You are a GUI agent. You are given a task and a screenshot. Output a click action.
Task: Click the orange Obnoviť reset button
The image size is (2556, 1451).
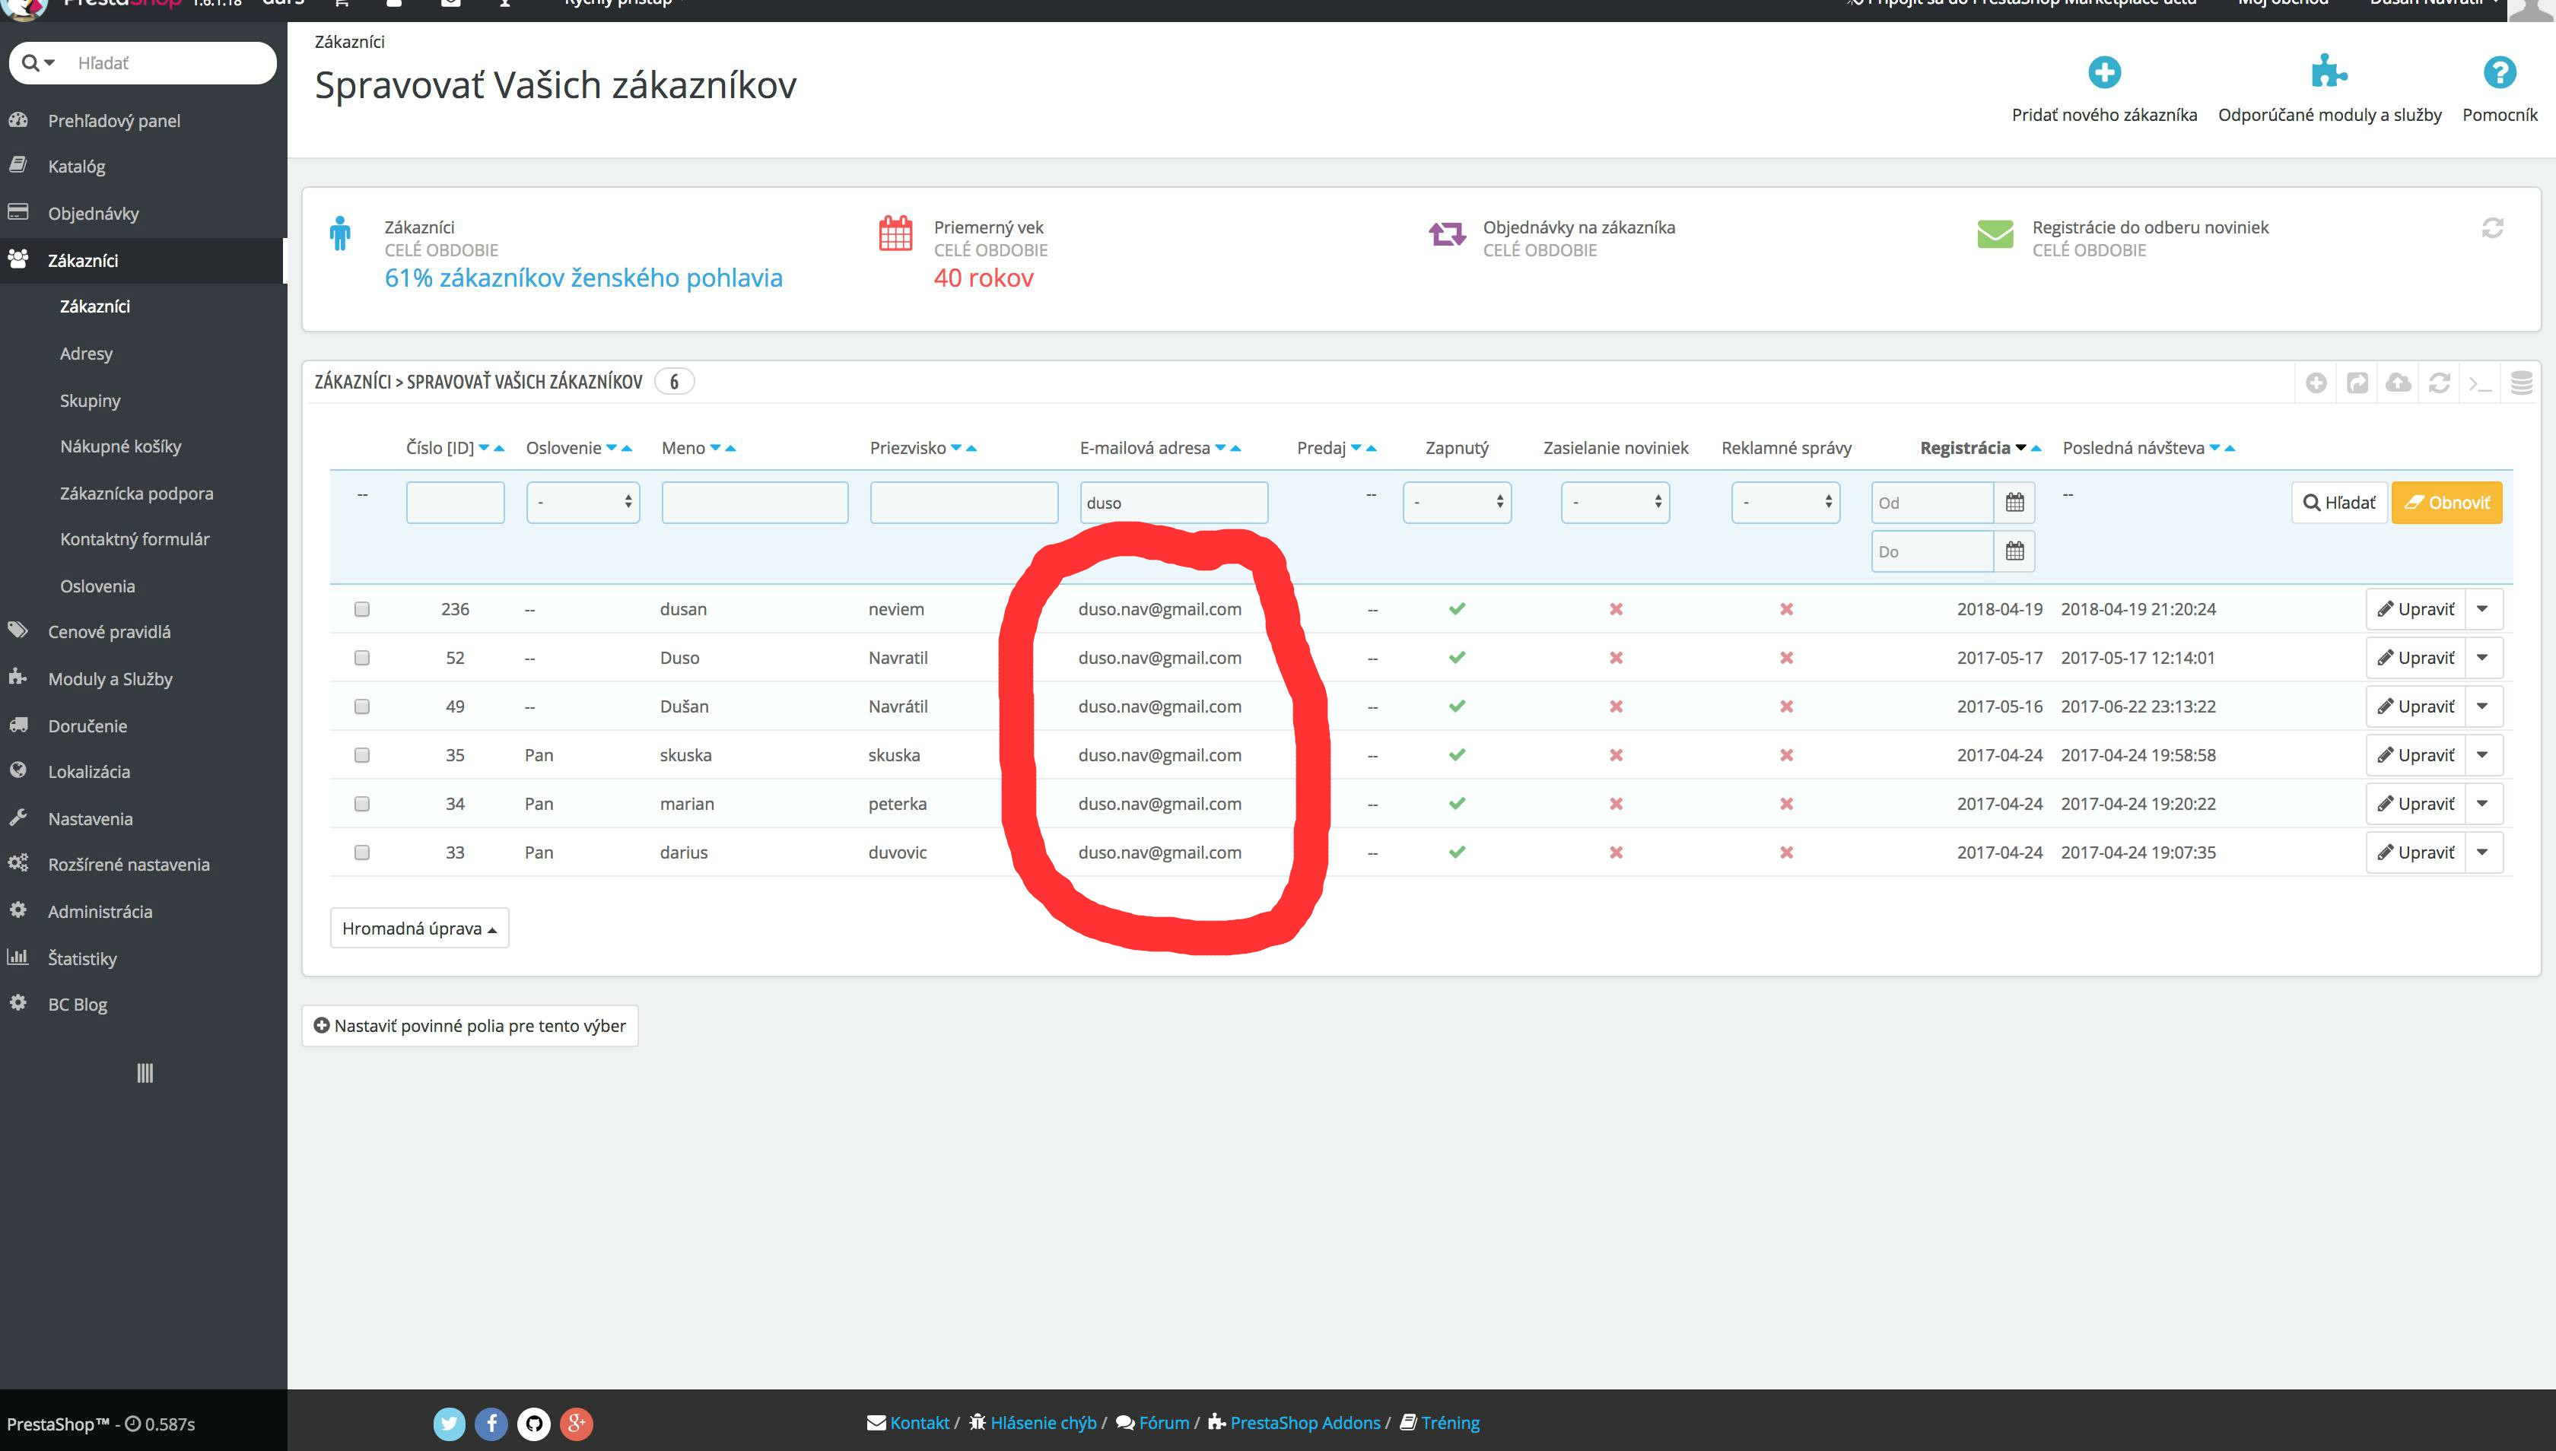(x=2446, y=502)
